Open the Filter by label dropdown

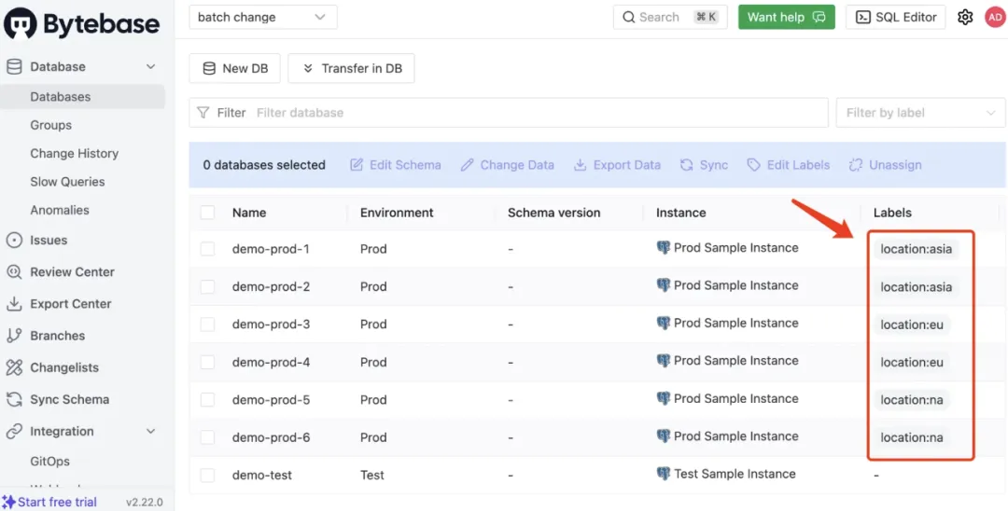tap(920, 113)
